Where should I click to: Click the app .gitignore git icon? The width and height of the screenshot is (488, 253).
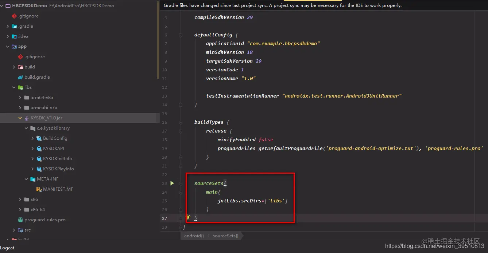pos(20,57)
